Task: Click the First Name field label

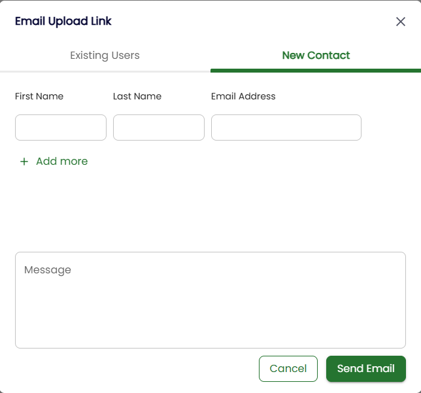Action: (x=39, y=96)
